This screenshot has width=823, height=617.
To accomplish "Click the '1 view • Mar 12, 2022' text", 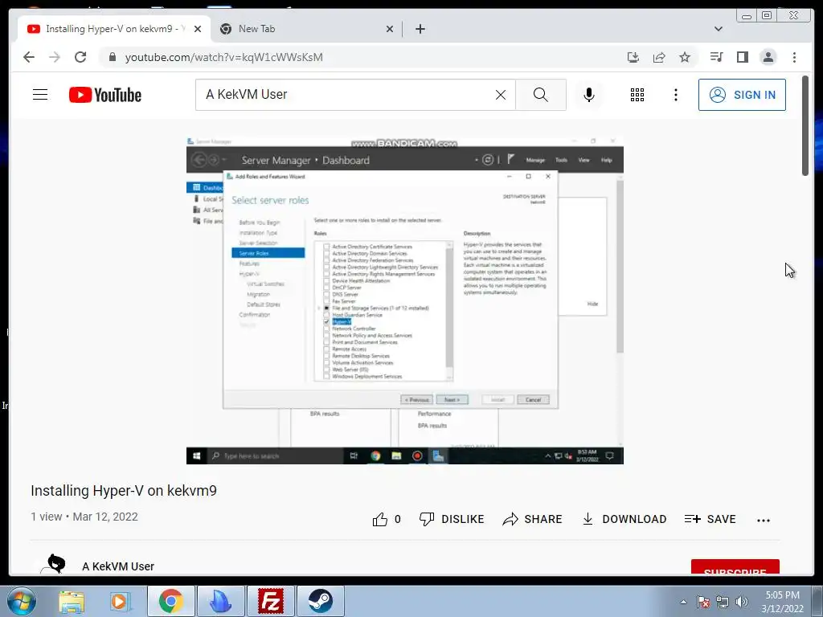I will 84,517.
